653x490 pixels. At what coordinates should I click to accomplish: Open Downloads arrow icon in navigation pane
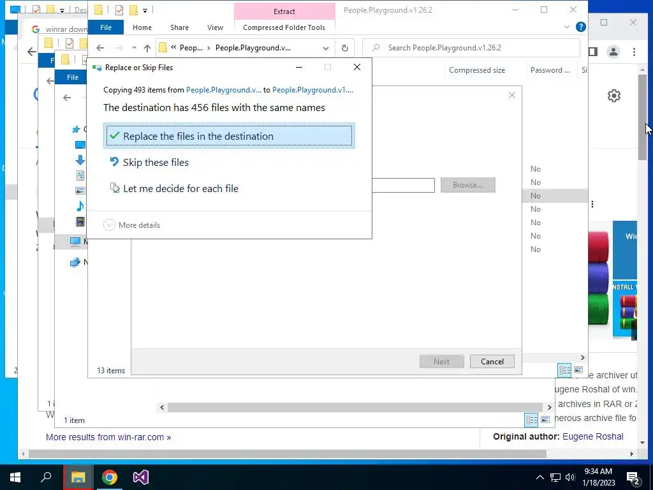80,160
